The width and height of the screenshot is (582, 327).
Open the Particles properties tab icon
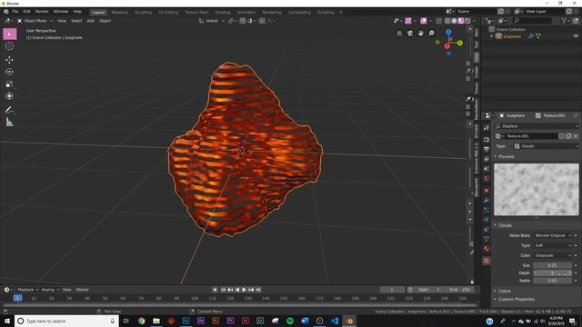(x=487, y=210)
